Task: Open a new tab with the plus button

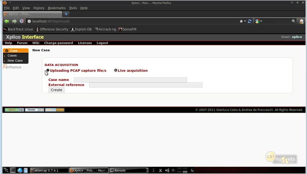Action: pos(66,14)
